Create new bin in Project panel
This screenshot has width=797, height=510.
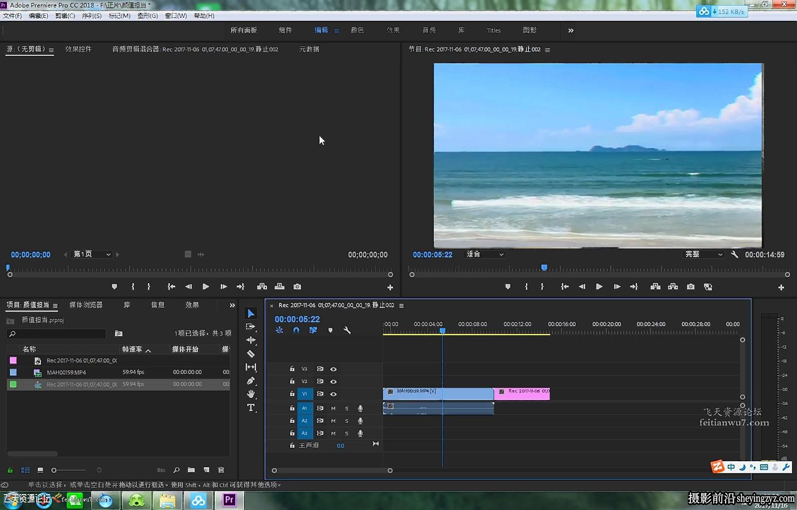191,470
